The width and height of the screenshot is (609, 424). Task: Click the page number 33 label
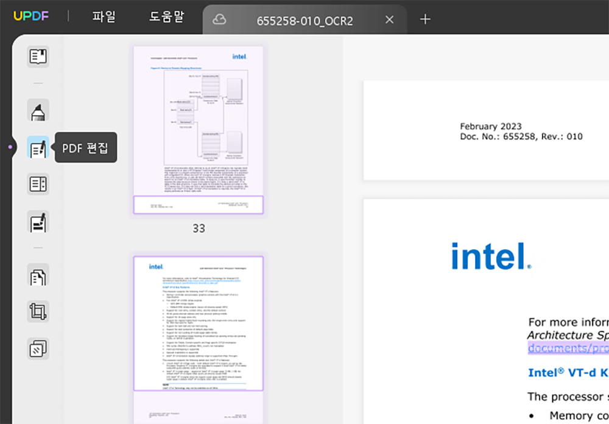point(199,228)
